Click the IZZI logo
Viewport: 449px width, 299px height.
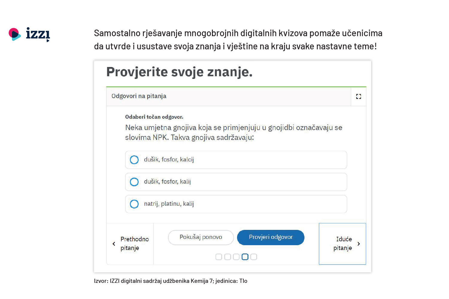pos(29,34)
